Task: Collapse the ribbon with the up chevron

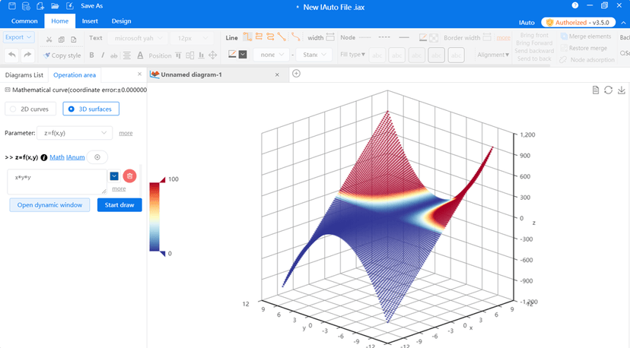Action: (x=623, y=23)
